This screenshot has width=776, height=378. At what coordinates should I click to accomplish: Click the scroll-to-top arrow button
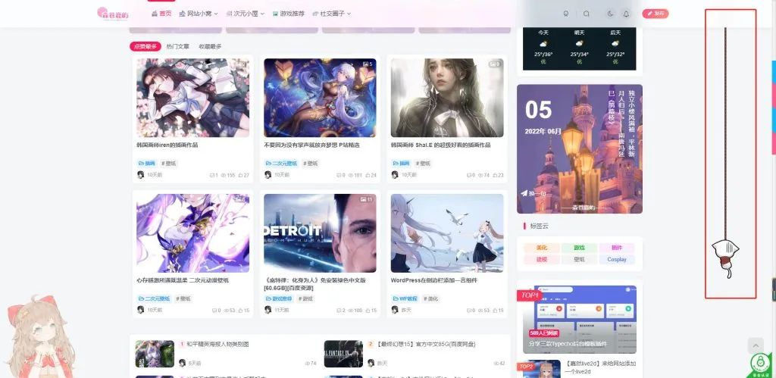pos(756,345)
